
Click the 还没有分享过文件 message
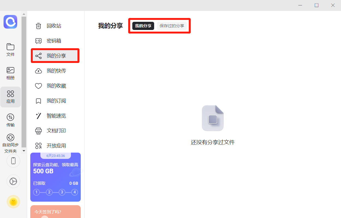coord(213,142)
